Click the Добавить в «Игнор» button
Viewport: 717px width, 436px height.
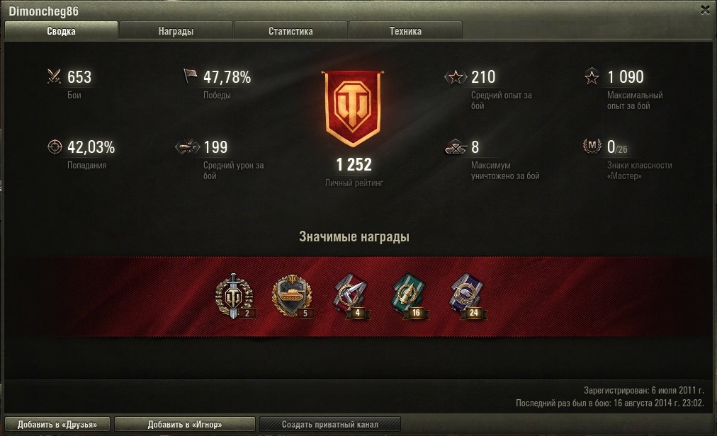[185, 424]
